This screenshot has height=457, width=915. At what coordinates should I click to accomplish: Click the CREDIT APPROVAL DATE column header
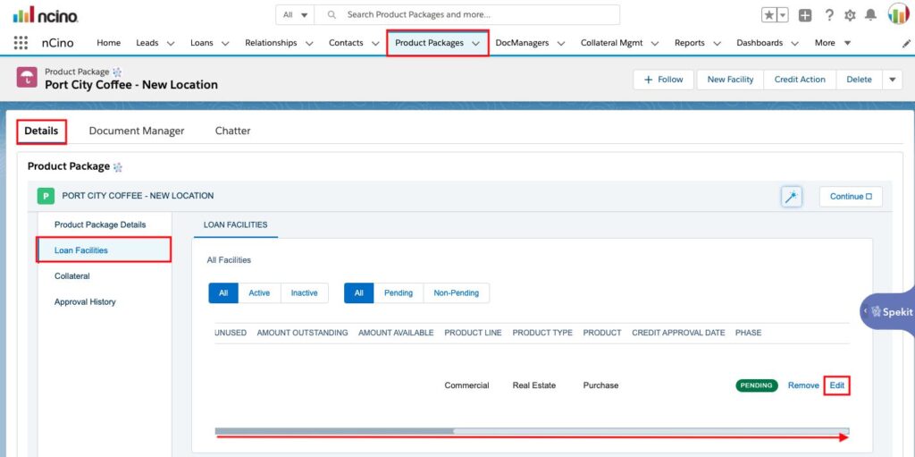tap(679, 333)
